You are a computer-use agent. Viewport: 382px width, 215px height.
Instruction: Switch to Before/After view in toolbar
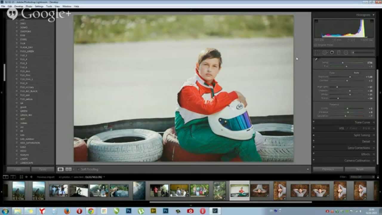pyautogui.click(x=69, y=169)
